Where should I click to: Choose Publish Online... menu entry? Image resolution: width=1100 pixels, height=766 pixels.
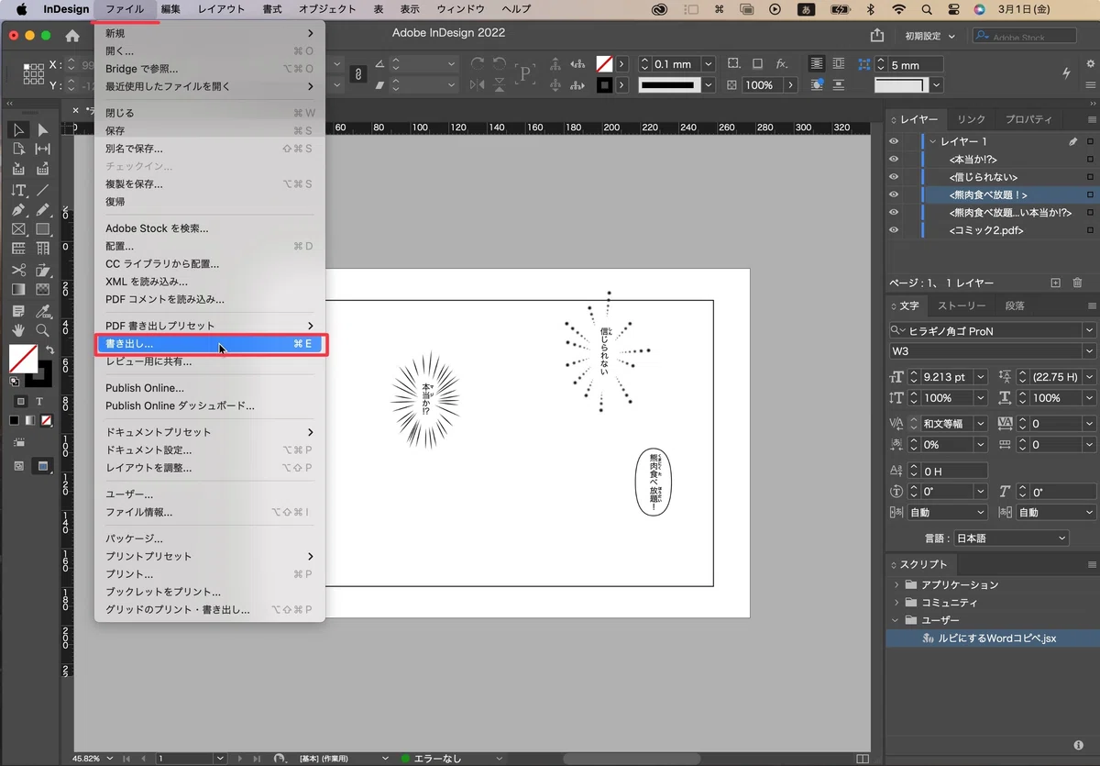tap(210, 388)
